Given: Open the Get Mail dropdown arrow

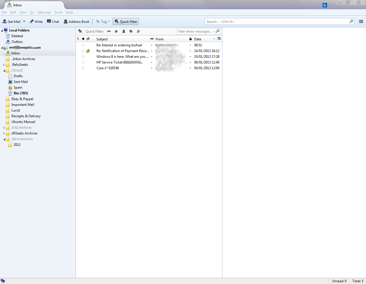Looking at the screenshot, I should point(24,21).
